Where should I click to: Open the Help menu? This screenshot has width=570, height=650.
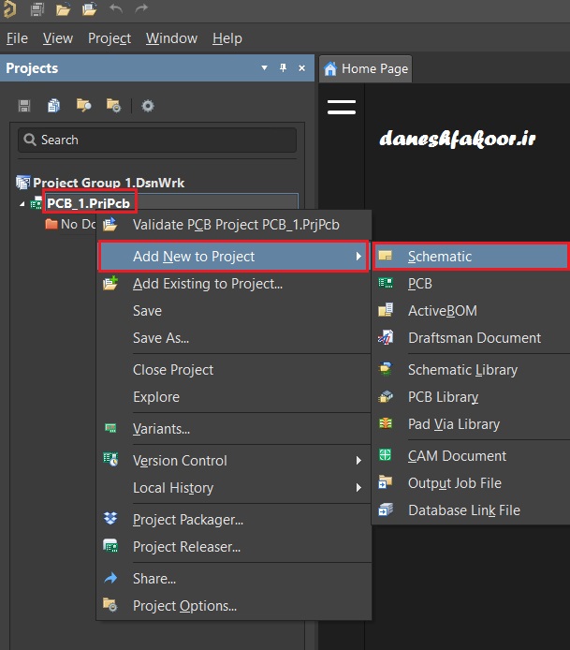pyautogui.click(x=227, y=38)
